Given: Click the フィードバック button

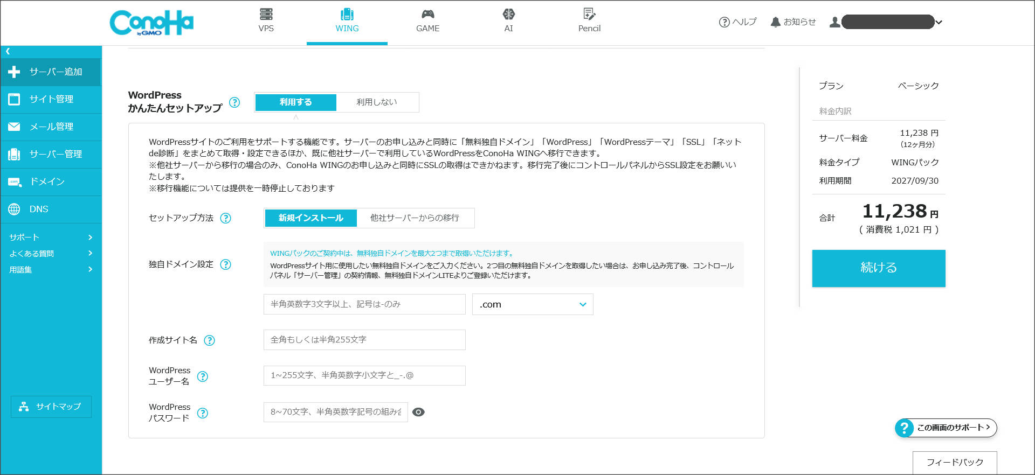Looking at the screenshot, I should click(955, 463).
